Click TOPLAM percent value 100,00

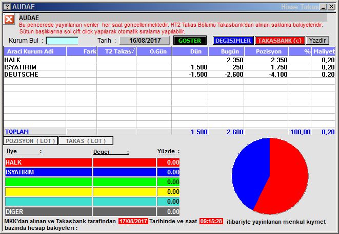click(301, 132)
